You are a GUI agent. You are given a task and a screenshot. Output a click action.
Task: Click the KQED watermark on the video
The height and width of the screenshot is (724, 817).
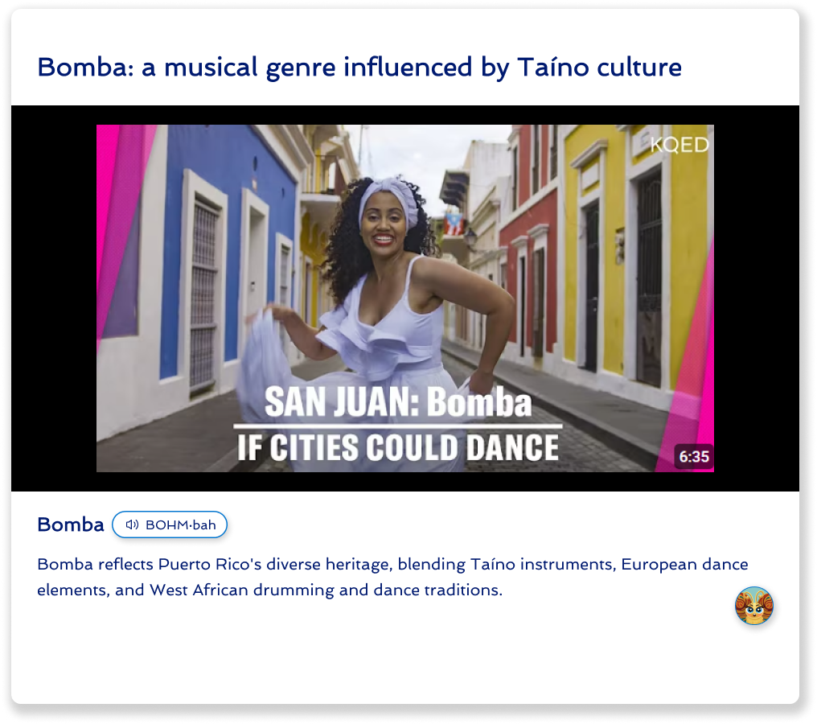pos(679,145)
